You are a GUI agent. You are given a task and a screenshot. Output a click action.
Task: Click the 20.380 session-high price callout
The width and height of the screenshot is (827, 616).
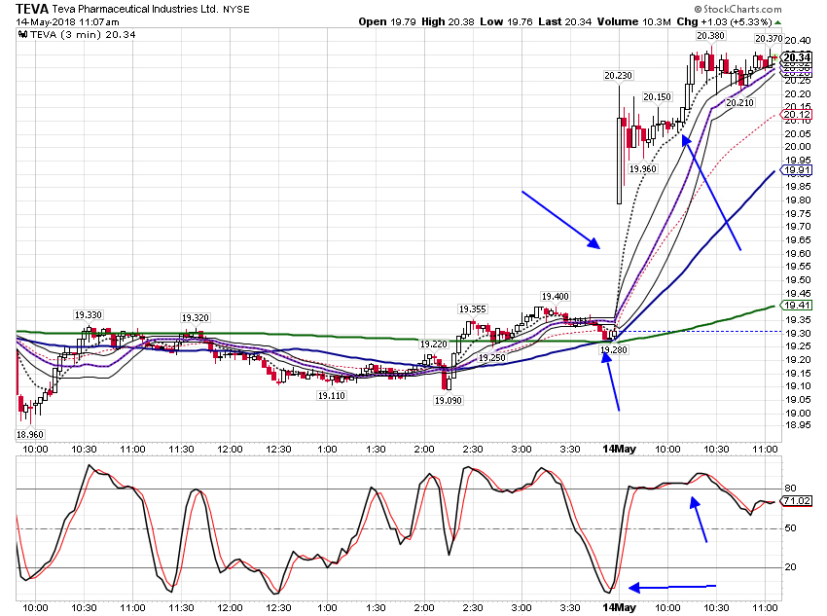(x=711, y=35)
